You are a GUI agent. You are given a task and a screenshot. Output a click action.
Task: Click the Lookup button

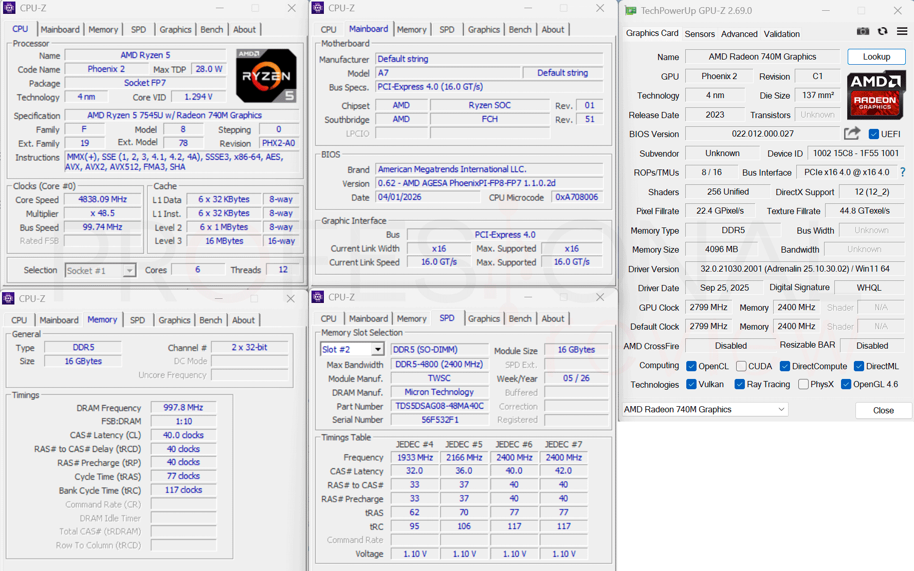pyautogui.click(x=876, y=56)
